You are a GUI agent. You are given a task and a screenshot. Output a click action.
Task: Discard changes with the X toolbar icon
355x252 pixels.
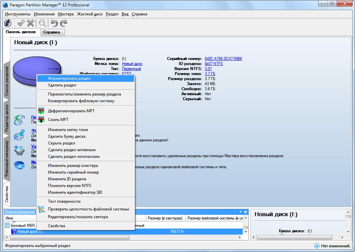point(31,23)
